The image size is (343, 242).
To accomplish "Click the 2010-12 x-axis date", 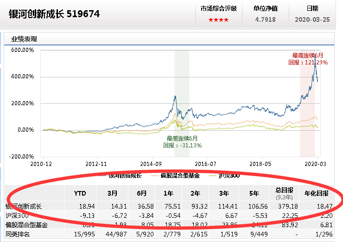I will point(41,164).
